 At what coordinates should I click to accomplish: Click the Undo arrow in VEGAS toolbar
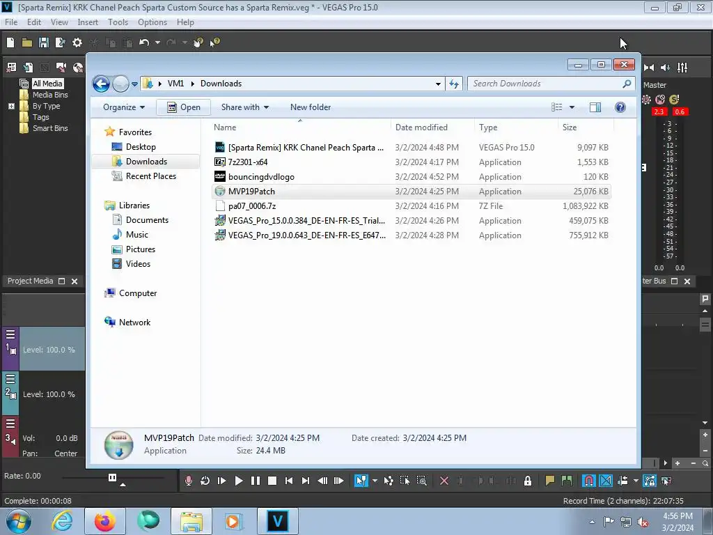pos(144,42)
